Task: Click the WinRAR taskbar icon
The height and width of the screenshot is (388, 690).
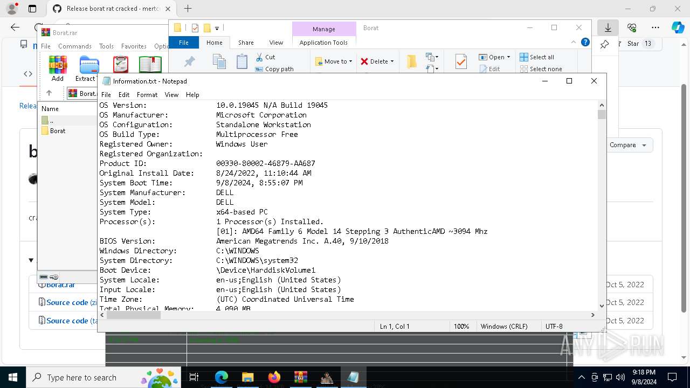Action: tap(300, 377)
